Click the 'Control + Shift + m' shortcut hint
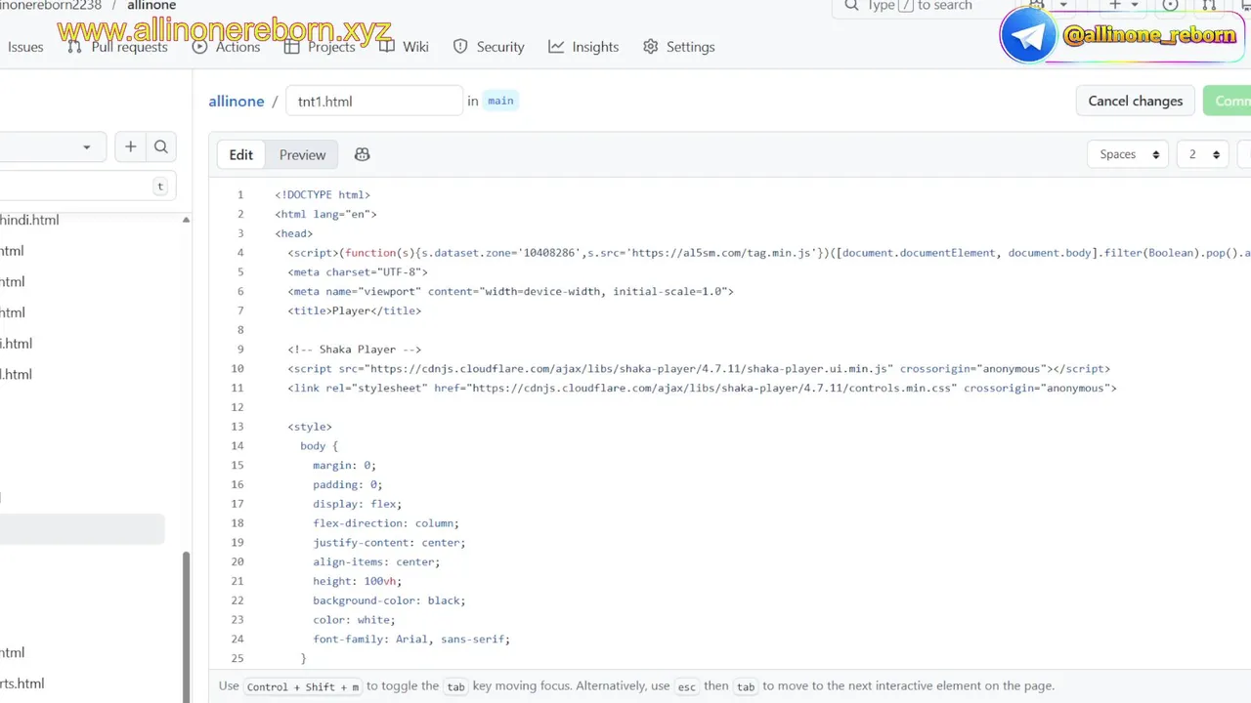The width and height of the screenshot is (1251, 703). (x=303, y=686)
